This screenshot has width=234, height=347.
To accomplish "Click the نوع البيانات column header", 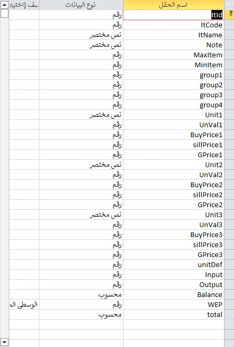I will click(x=82, y=5).
